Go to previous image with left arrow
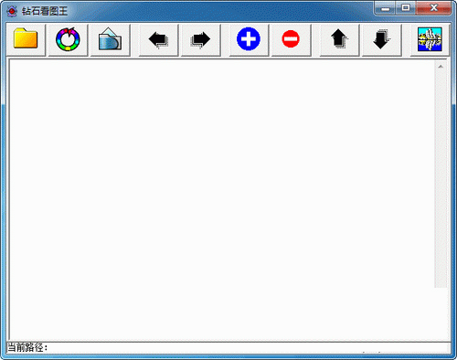Image resolution: width=457 pixels, height=360 pixels. [x=158, y=39]
